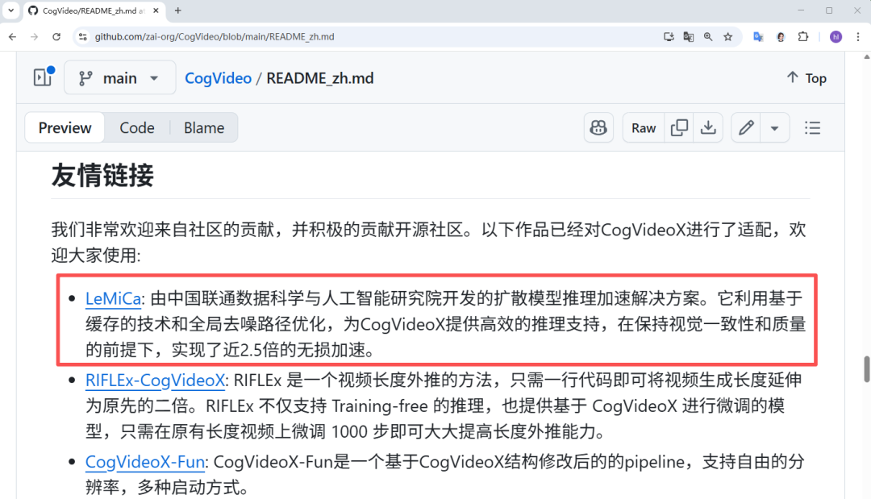Jump to Top of the page
The image size is (871, 499).
pyautogui.click(x=806, y=77)
